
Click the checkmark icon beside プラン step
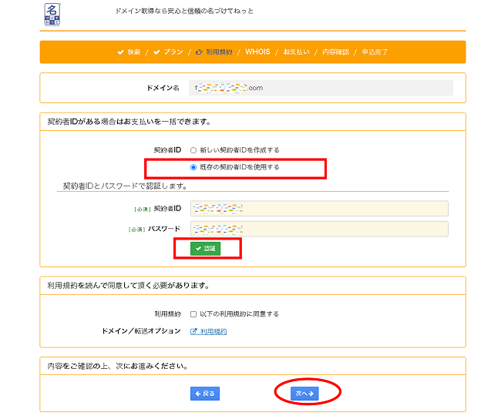[157, 52]
